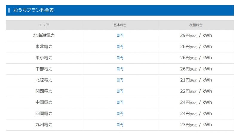Click the 29円 / kWh rate cell
Screen dimensions: 239x133
pos(196,35)
